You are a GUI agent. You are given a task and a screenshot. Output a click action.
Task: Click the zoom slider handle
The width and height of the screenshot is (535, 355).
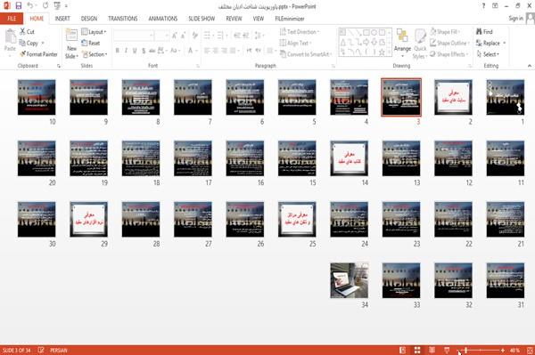pyautogui.click(x=466, y=350)
